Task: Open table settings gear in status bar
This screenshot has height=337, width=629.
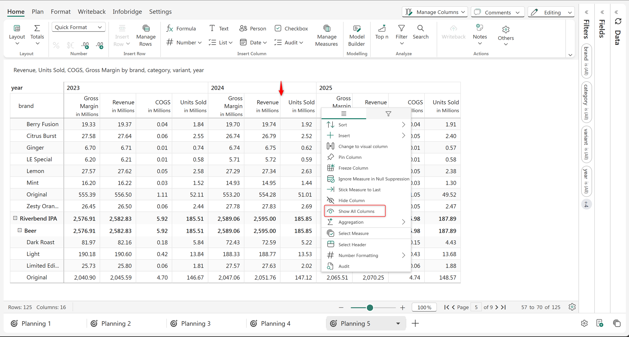Action: 572,307
